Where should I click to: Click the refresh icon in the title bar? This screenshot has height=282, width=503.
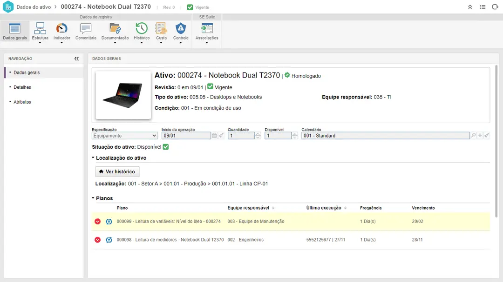[x=495, y=7]
